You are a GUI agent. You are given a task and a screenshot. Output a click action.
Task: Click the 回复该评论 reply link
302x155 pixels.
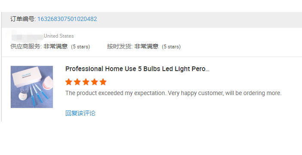[x=80, y=113]
